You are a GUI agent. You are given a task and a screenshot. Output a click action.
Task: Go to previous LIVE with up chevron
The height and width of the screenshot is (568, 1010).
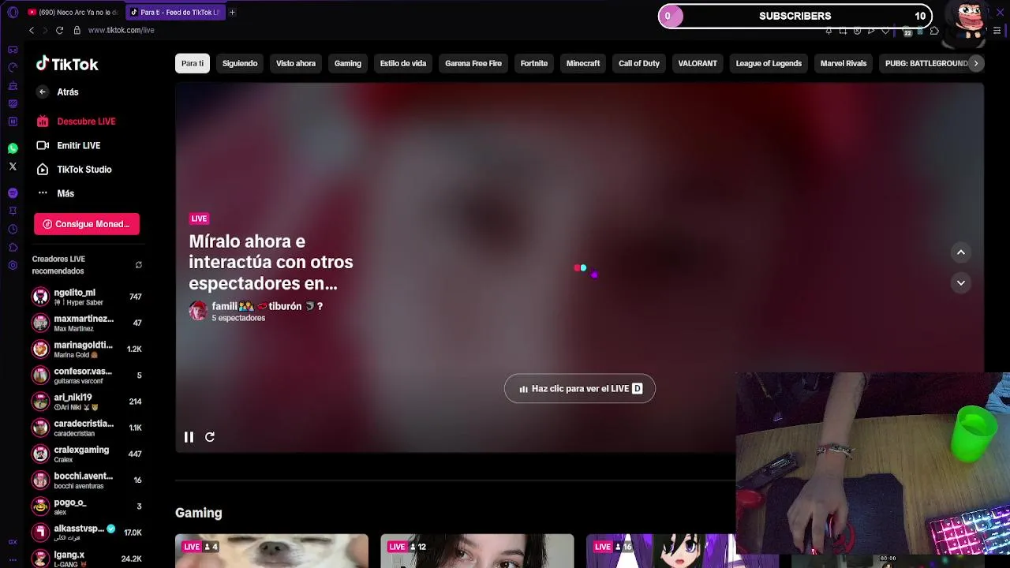coord(961,252)
